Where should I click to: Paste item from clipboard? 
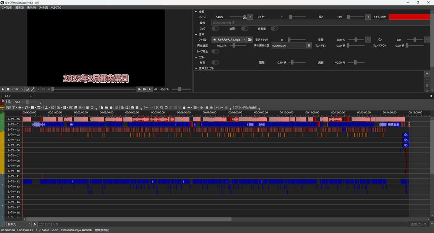[166, 107]
